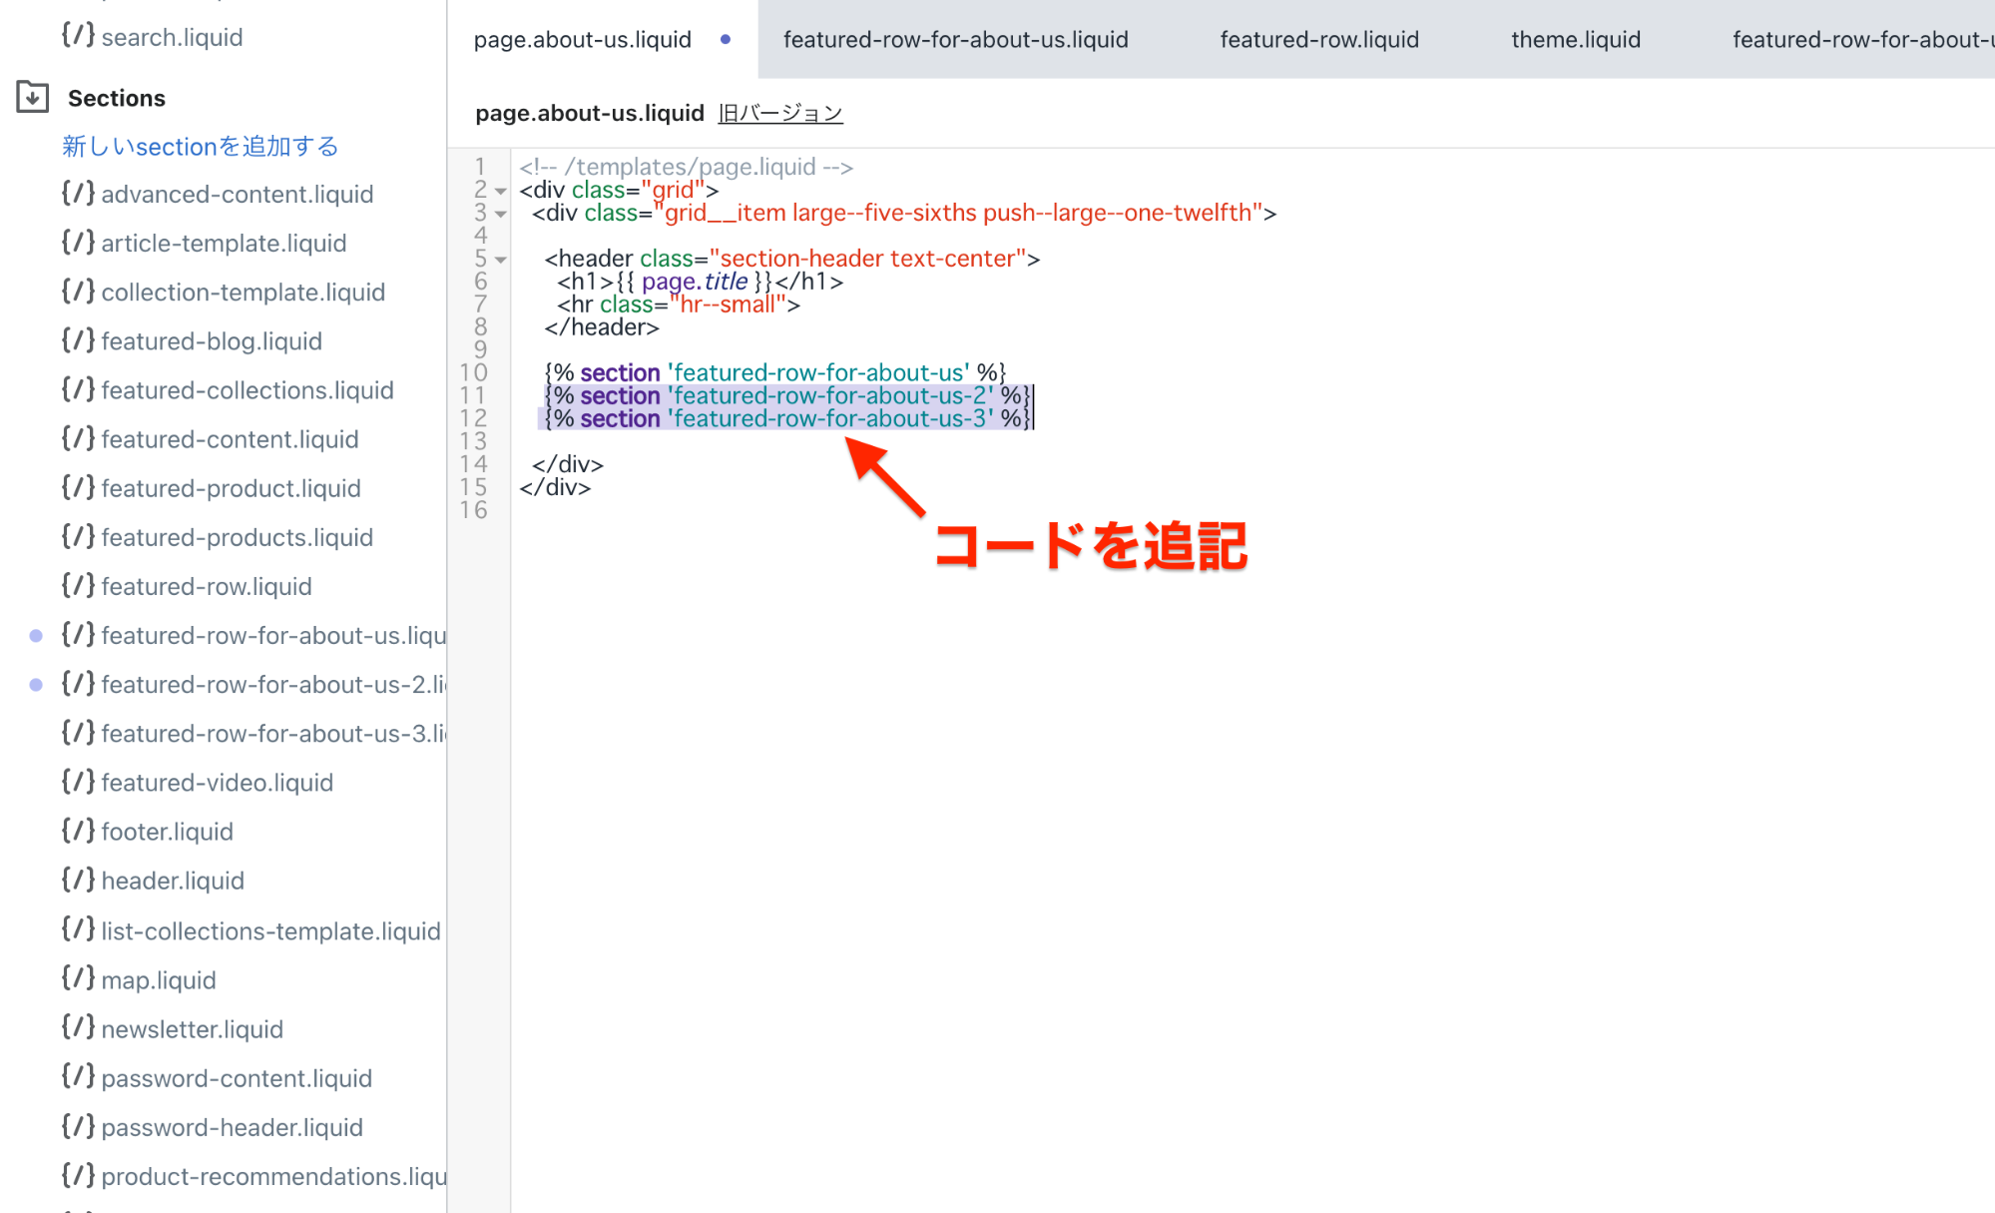Click the liquid file icon beside header.liquid
Screen dimensions: 1995x1213
click(x=78, y=880)
